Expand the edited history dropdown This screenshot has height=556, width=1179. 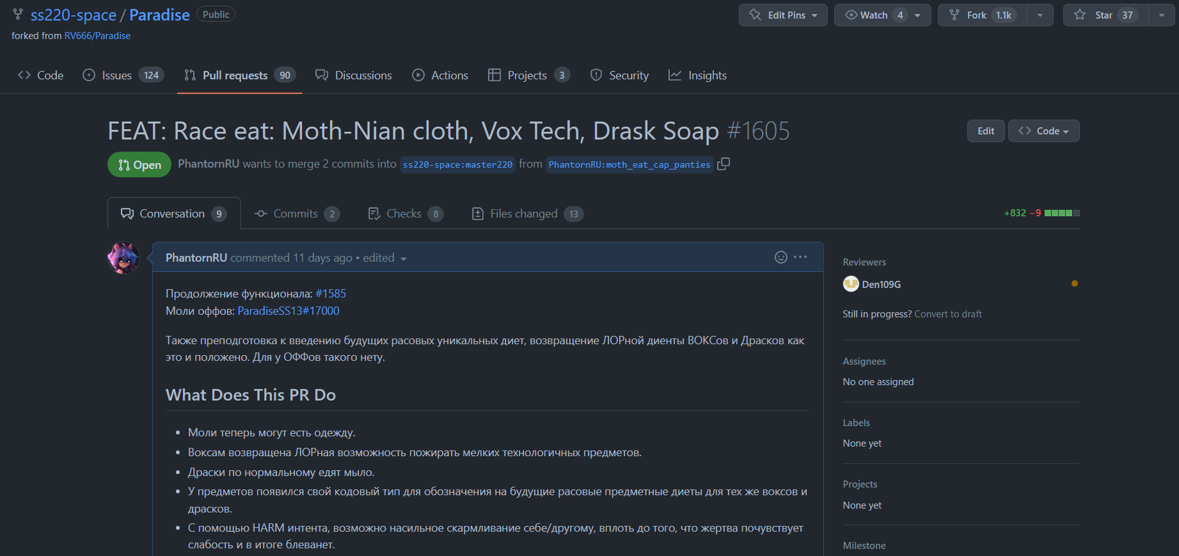(384, 258)
